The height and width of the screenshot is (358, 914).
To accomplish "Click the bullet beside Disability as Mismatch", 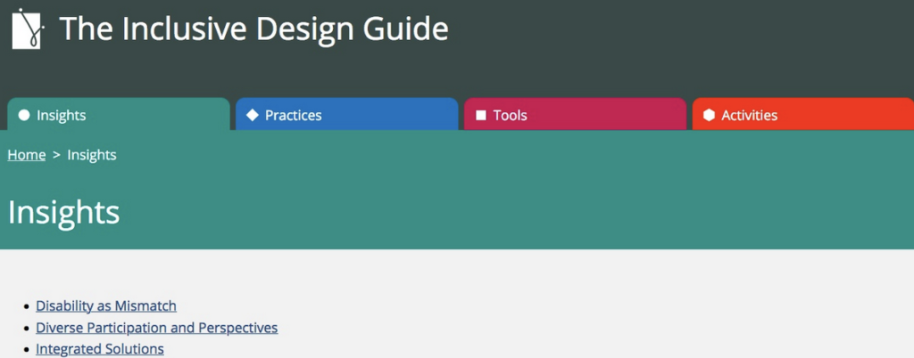I will (x=25, y=307).
